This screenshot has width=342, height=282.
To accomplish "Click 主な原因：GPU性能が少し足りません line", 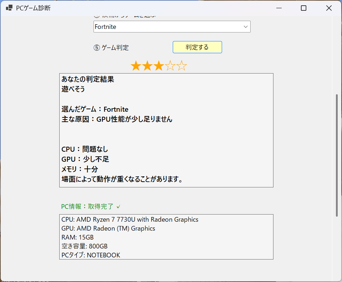I will (117, 119).
